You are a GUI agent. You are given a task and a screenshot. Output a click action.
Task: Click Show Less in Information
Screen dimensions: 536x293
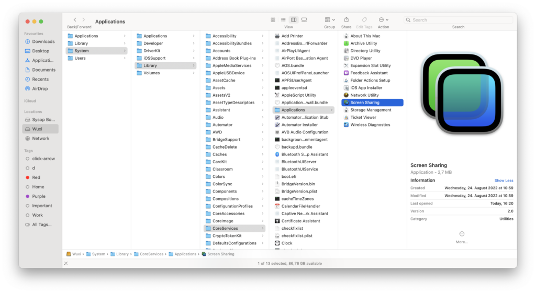(504, 181)
